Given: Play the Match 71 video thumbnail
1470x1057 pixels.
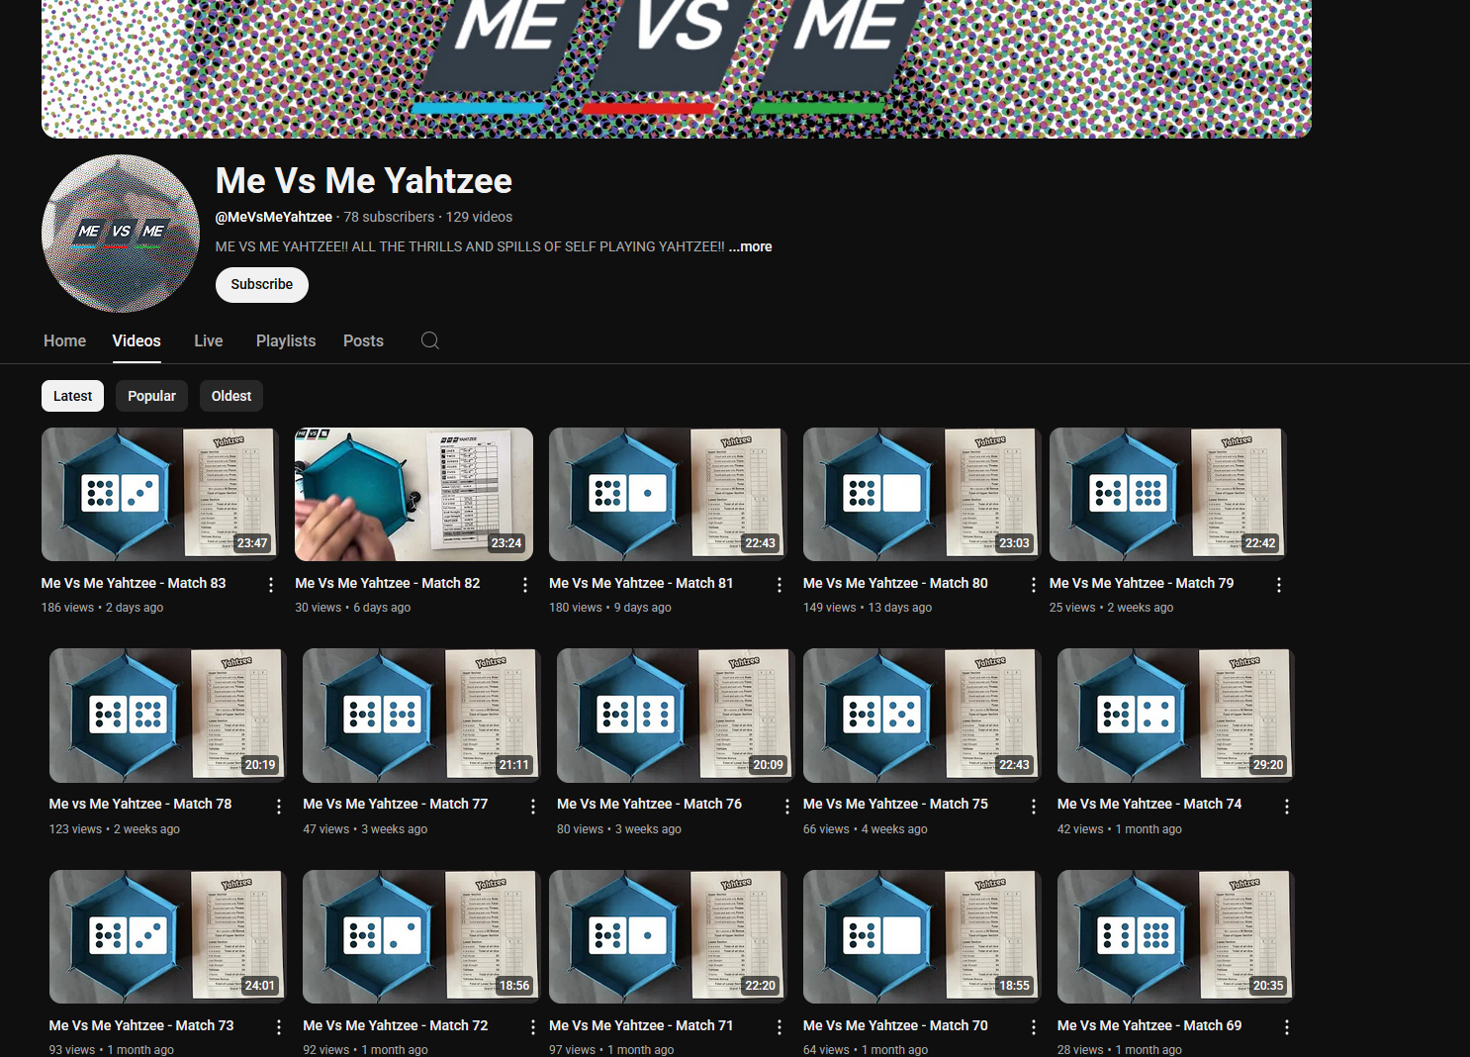Looking at the screenshot, I should coord(668,936).
